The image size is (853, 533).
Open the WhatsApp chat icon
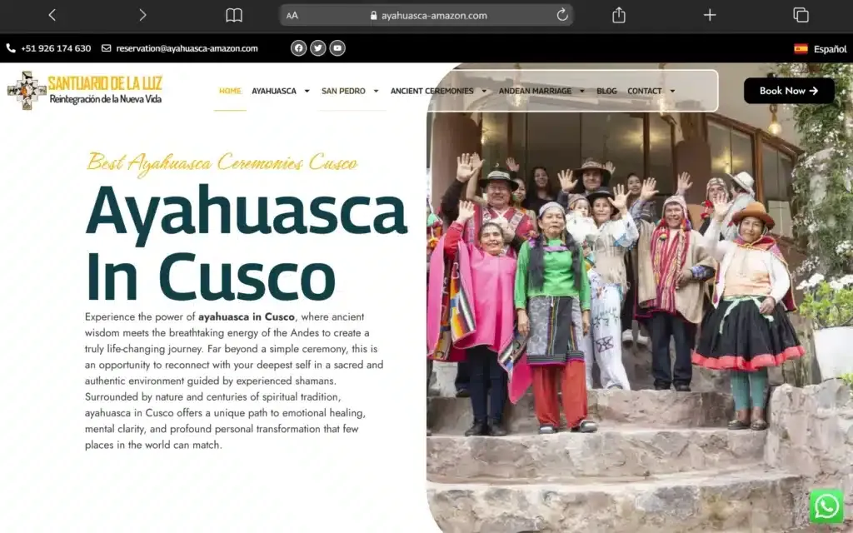coord(826,506)
